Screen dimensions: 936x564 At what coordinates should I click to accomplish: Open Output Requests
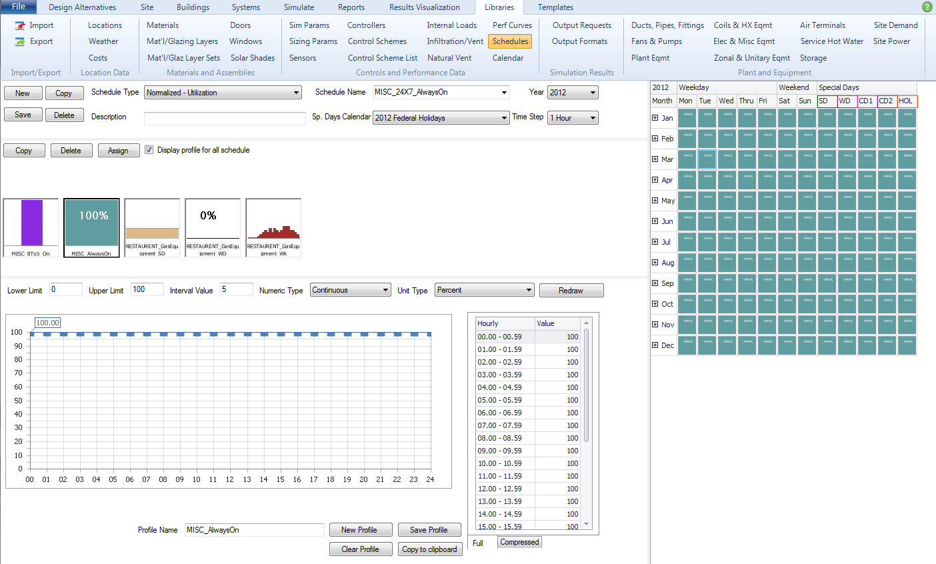coord(582,25)
